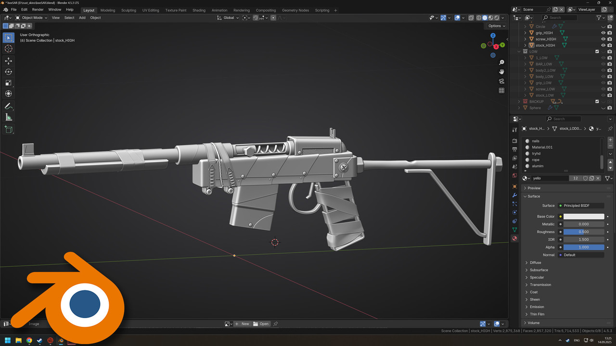The image size is (616, 346).
Task: Toggle viewport overlays button
Action: click(x=457, y=18)
